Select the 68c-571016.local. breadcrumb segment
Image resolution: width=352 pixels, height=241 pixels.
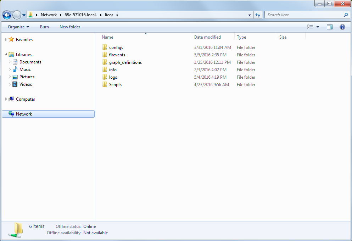[80, 15]
